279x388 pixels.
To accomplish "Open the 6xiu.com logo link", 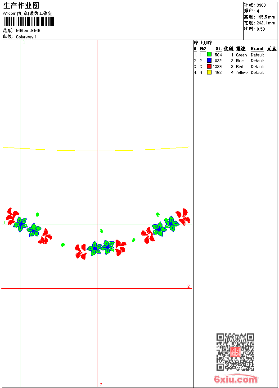I will [x=235, y=379].
